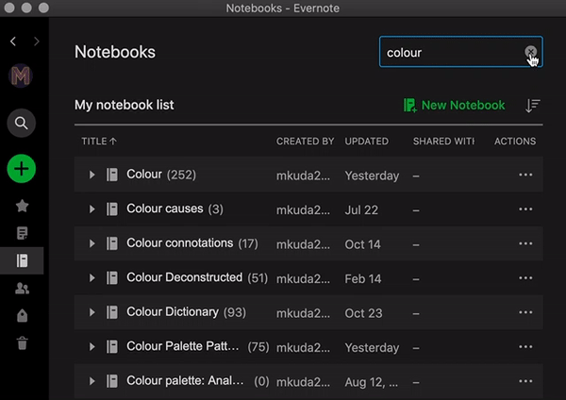Click notebook icon beside Colour Dictionary
The height and width of the screenshot is (400, 566).
[x=112, y=312]
